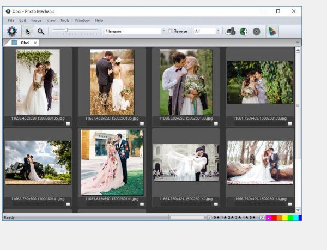Tick the checkbox under 11664.750x421.1500280142.jpg
The image size is (327, 250).
[x=216, y=204]
